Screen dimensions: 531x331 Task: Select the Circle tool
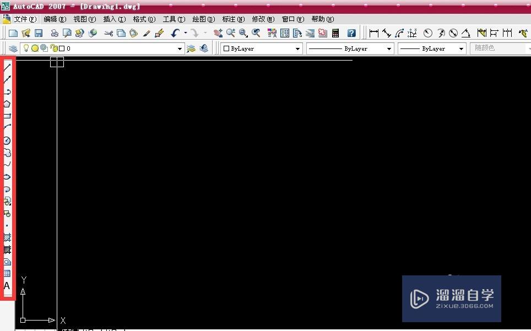pyautogui.click(x=7, y=140)
